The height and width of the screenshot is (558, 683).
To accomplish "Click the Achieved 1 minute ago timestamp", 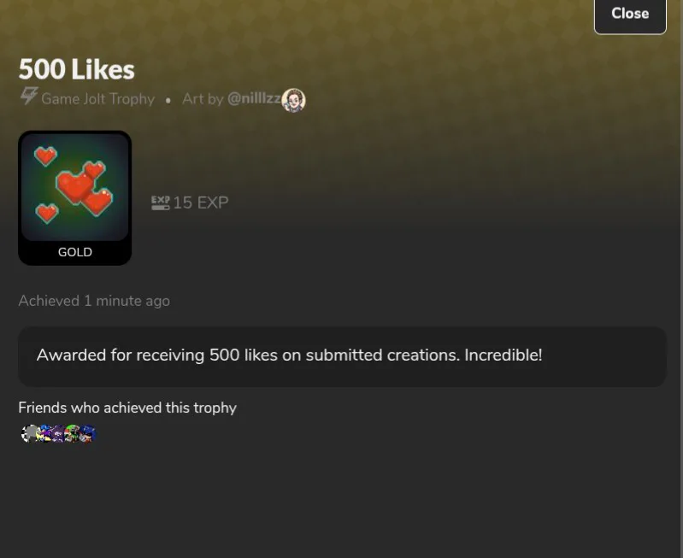I will pyautogui.click(x=94, y=301).
